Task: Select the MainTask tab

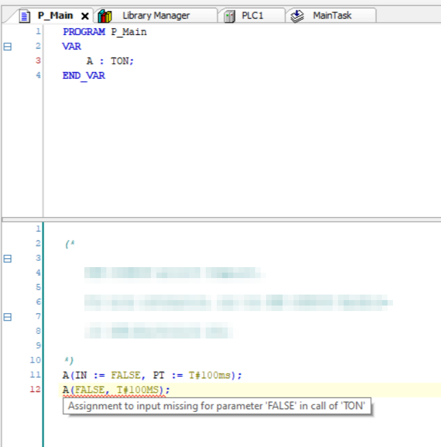Action: coord(332,15)
